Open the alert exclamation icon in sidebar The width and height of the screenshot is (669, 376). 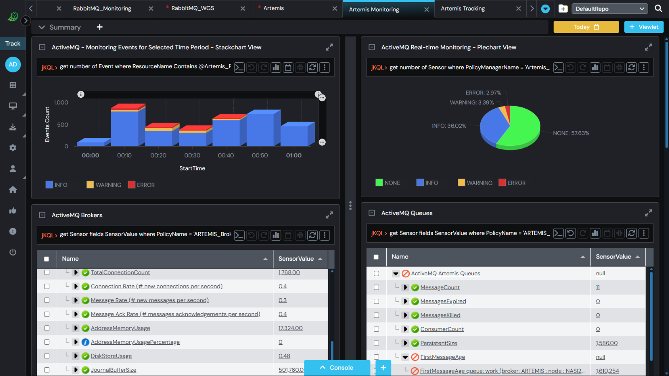click(13, 231)
